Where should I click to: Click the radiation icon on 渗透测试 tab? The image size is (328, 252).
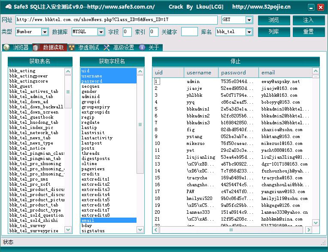click(72, 48)
